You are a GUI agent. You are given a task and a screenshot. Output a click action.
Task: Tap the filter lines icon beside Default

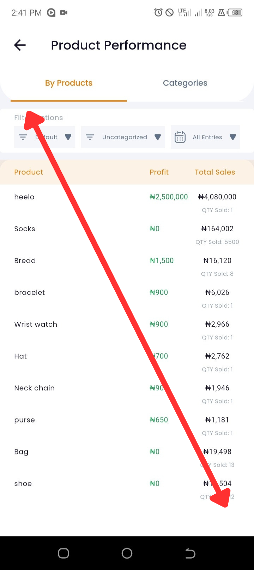point(23,137)
